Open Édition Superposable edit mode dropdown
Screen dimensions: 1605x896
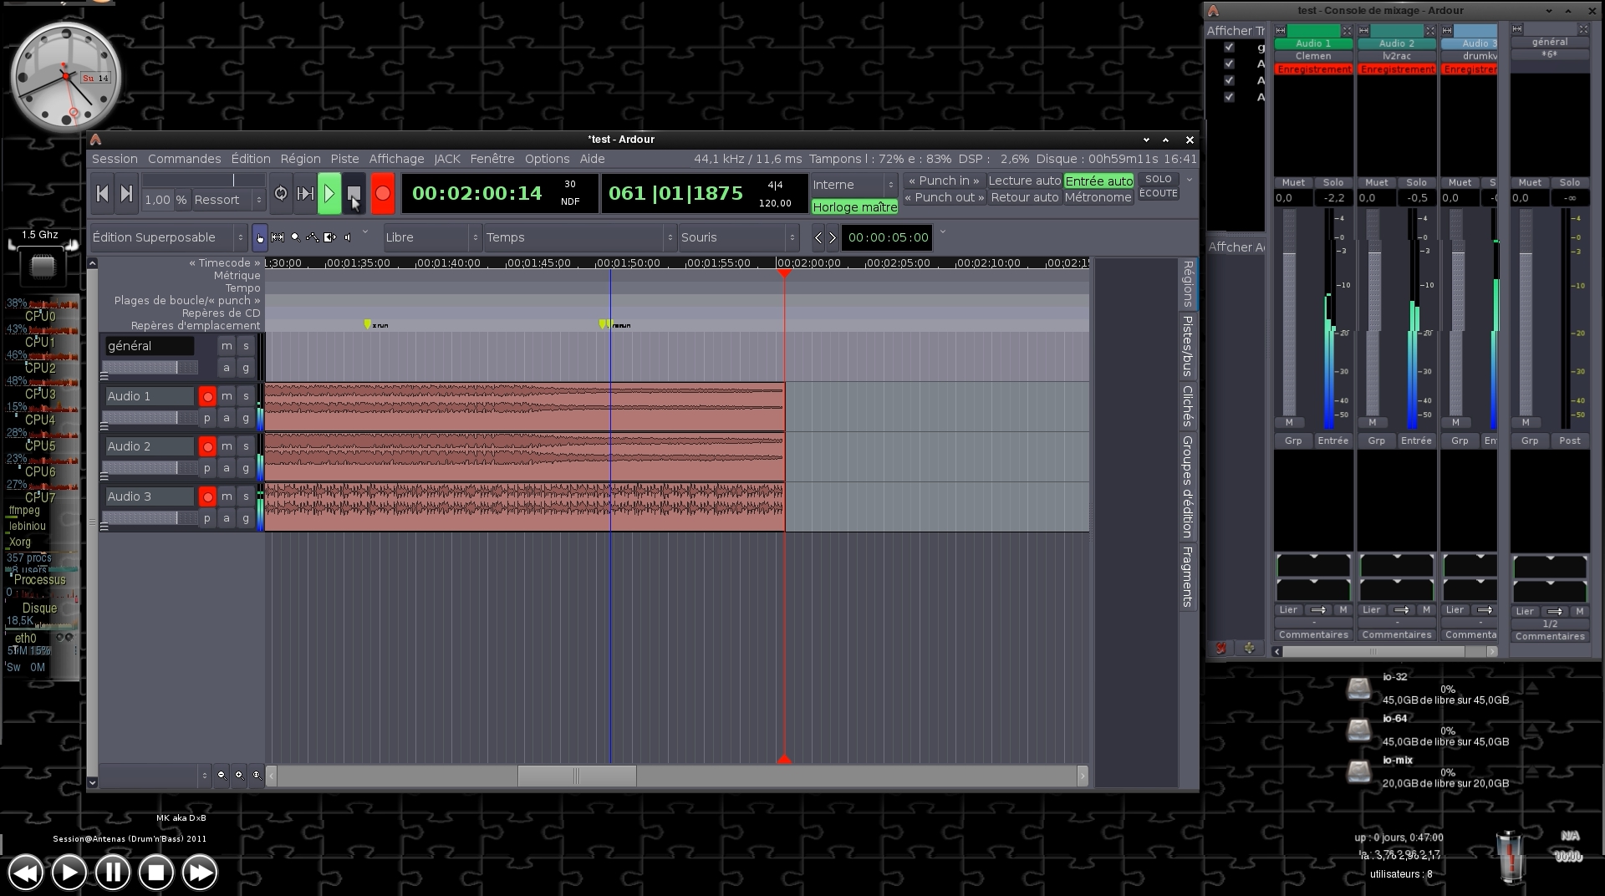(169, 237)
